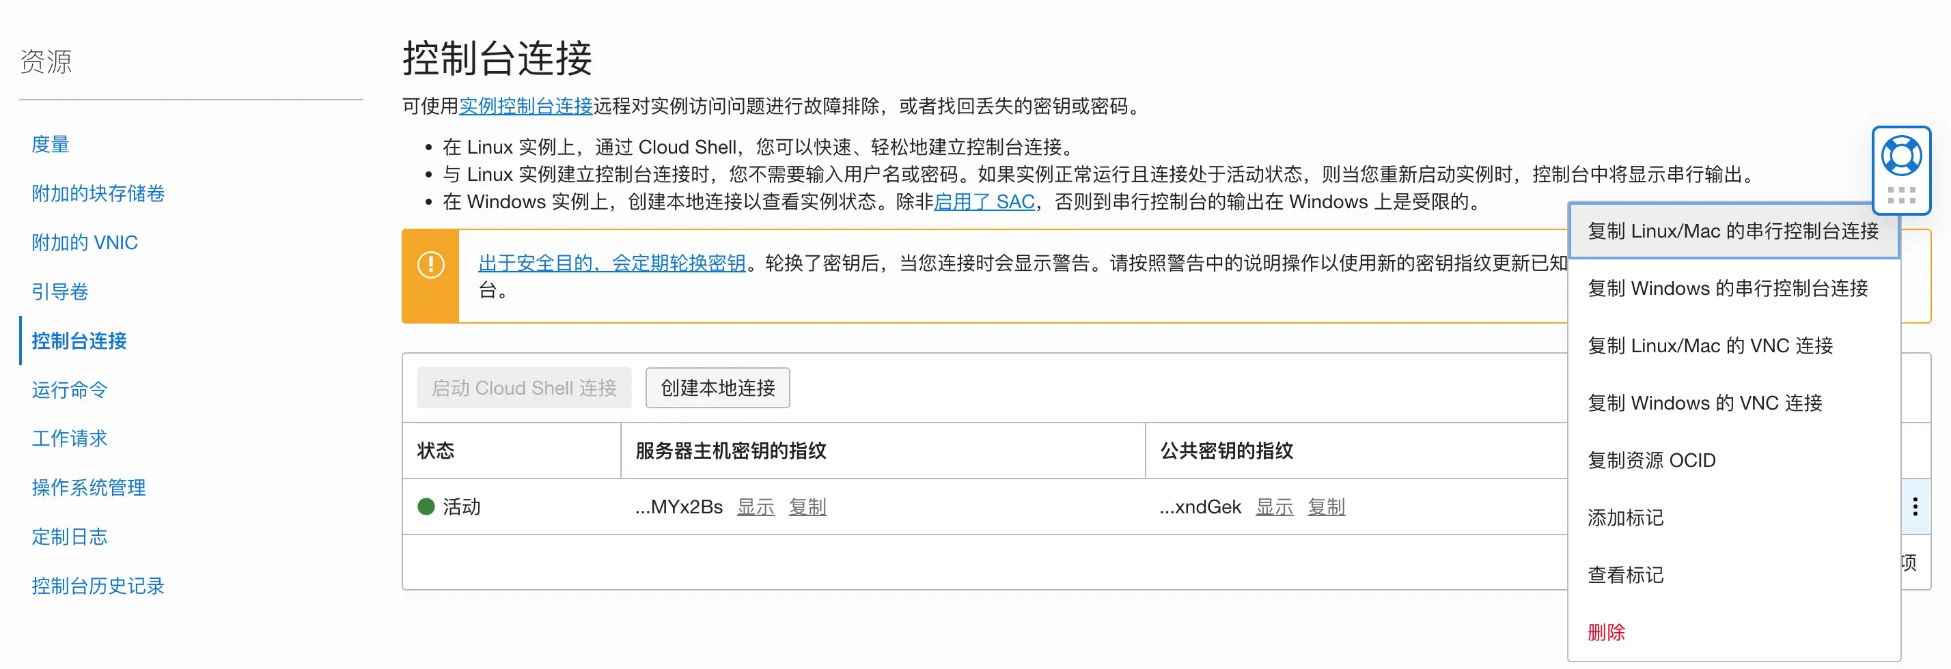1951x669 pixels.
Task: Click the 启动 Cloud Shell 连接 button
Action: pyautogui.click(x=523, y=388)
